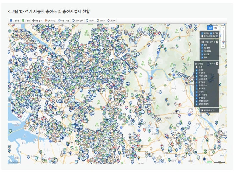Click the zoom slider handle
This screenshot has height=172, width=234.
pos(223,42)
